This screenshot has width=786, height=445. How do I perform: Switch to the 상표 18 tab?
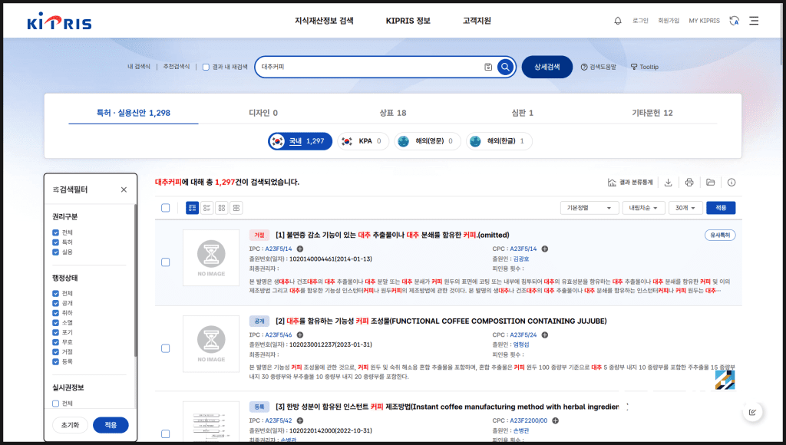(392, 113)
